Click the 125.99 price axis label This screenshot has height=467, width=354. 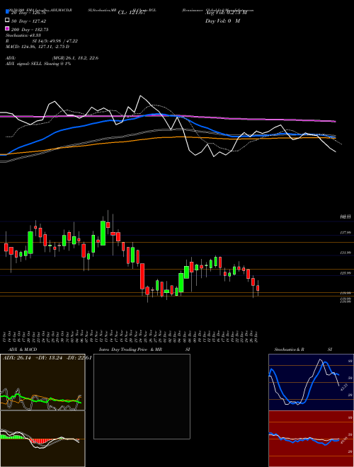tap(346, 273)
